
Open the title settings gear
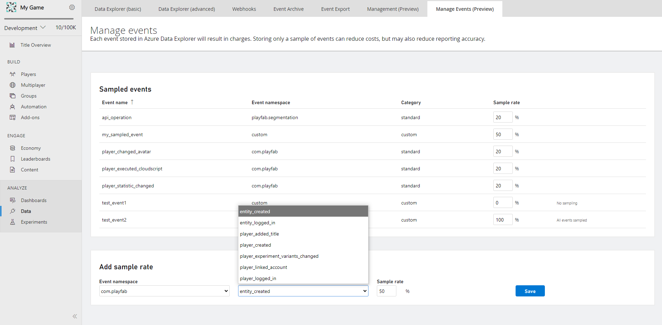pos(72,7)
